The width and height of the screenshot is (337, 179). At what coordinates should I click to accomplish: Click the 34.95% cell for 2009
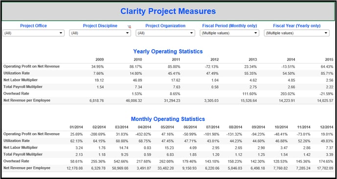[97, 67]
